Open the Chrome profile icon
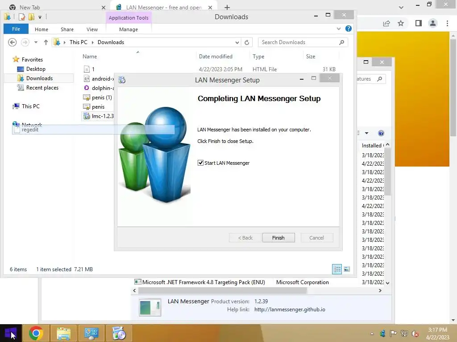 tap(433, 23)
